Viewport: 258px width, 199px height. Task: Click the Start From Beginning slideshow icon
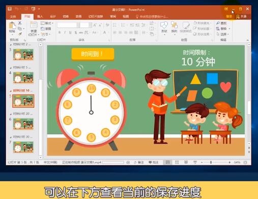point(33,9)
